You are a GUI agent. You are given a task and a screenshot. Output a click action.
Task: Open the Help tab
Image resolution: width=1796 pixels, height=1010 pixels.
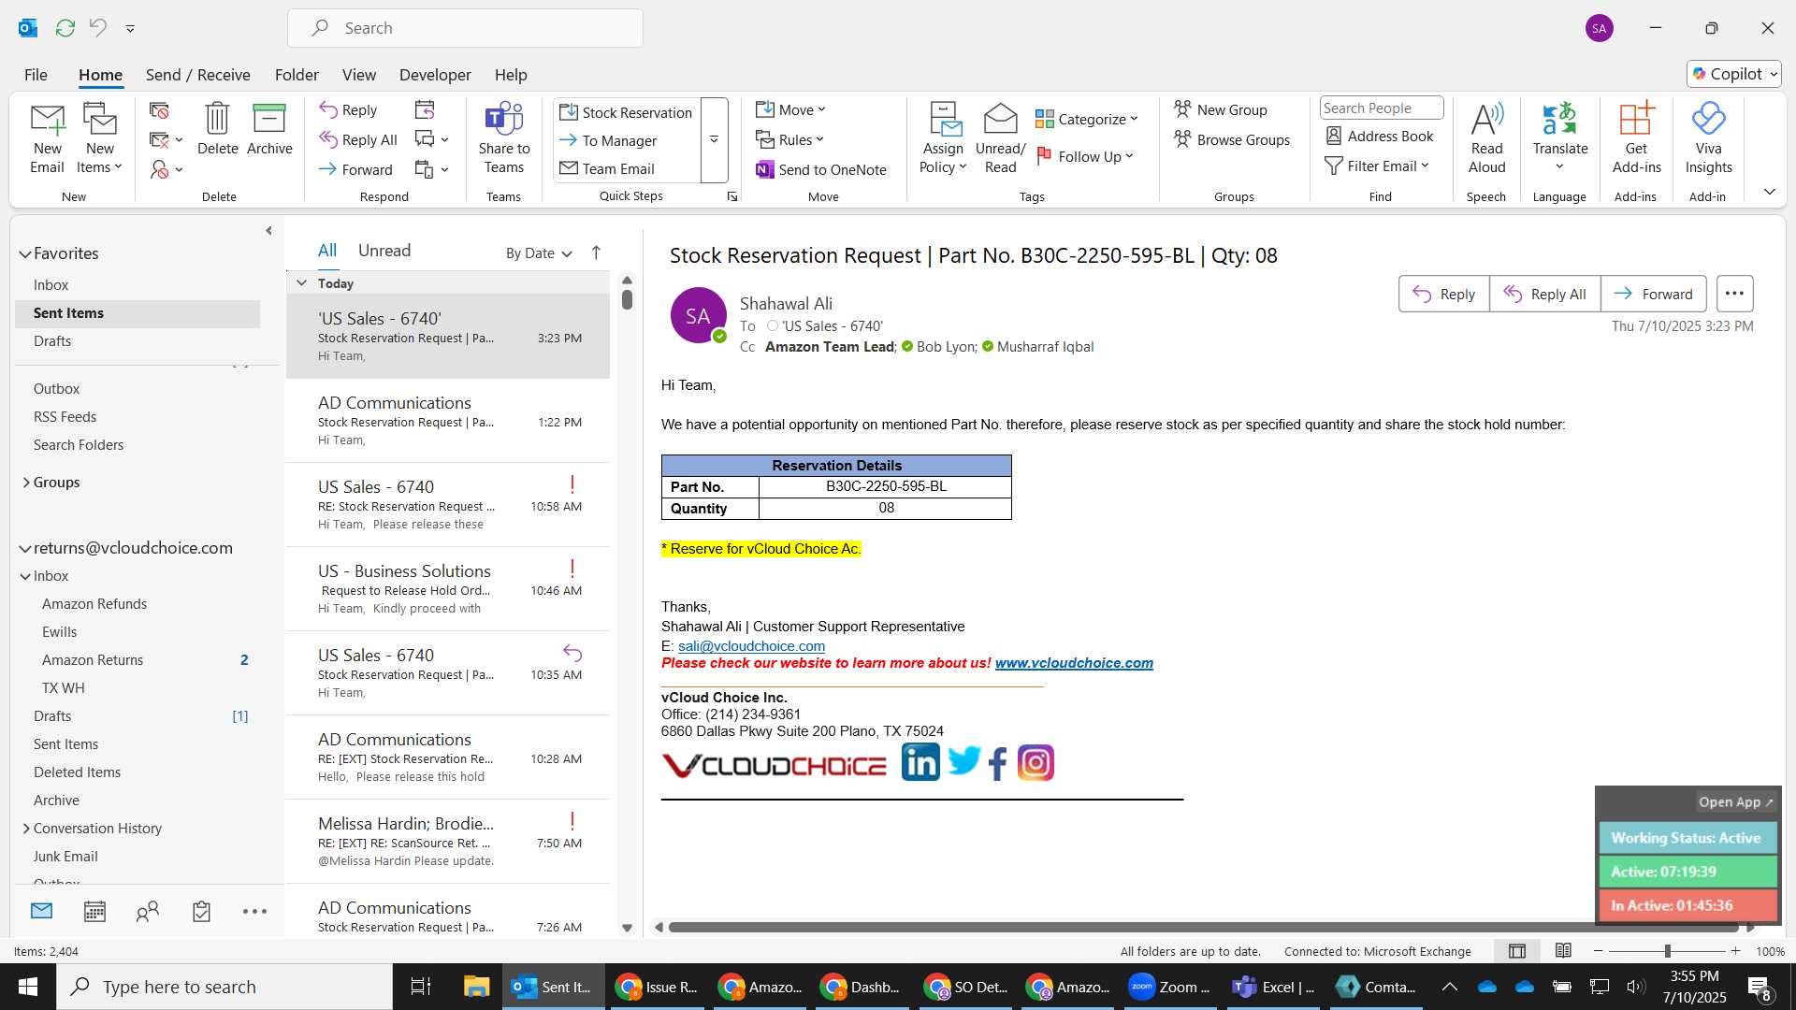[x=511, y=75]
